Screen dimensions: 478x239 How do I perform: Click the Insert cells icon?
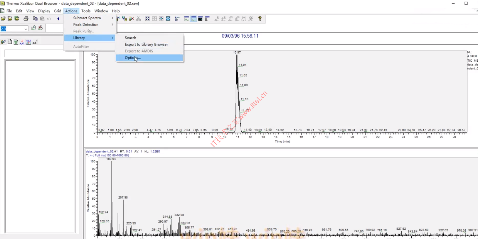125,19
